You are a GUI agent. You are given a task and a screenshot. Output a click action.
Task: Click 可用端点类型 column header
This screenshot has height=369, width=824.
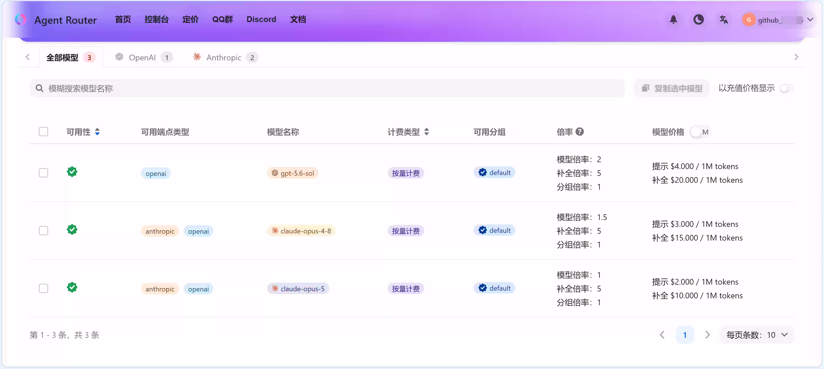coord(165,132)
